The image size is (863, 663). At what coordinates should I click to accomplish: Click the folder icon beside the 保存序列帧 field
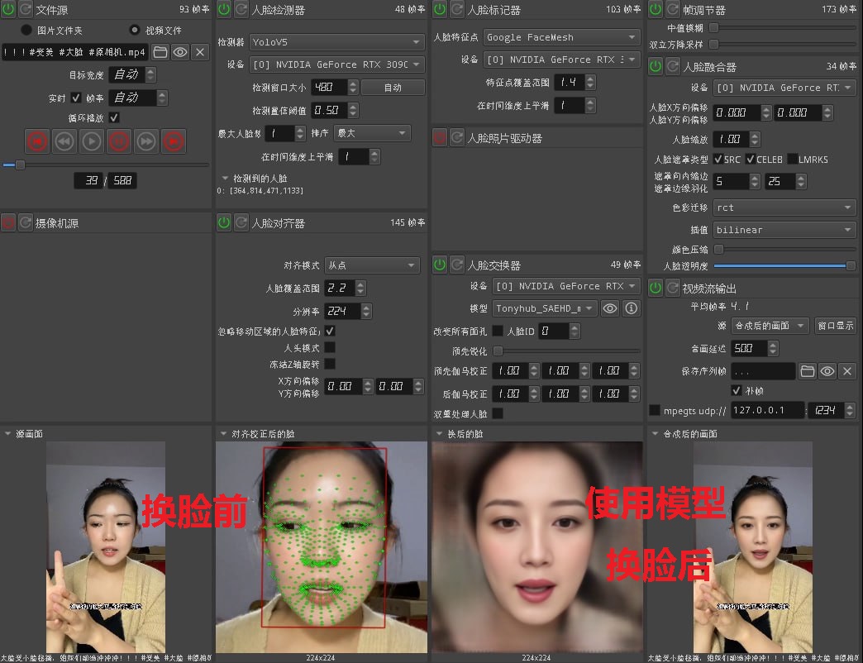click(808, 371)
